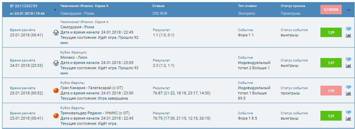This screenshot has height=129, width=355.
Task: Open dropdown arrow next to coupon date
Action: [x=55, y=10]
